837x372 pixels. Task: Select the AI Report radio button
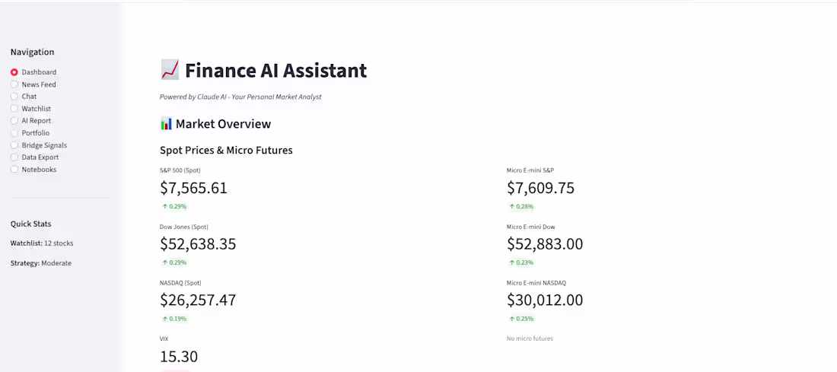click(x=30, y=121)
